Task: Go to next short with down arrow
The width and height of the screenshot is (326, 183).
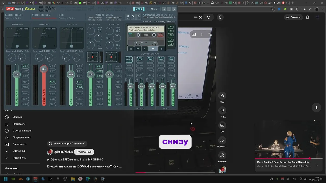Action: pyautogui.click(x=316, y=108)
